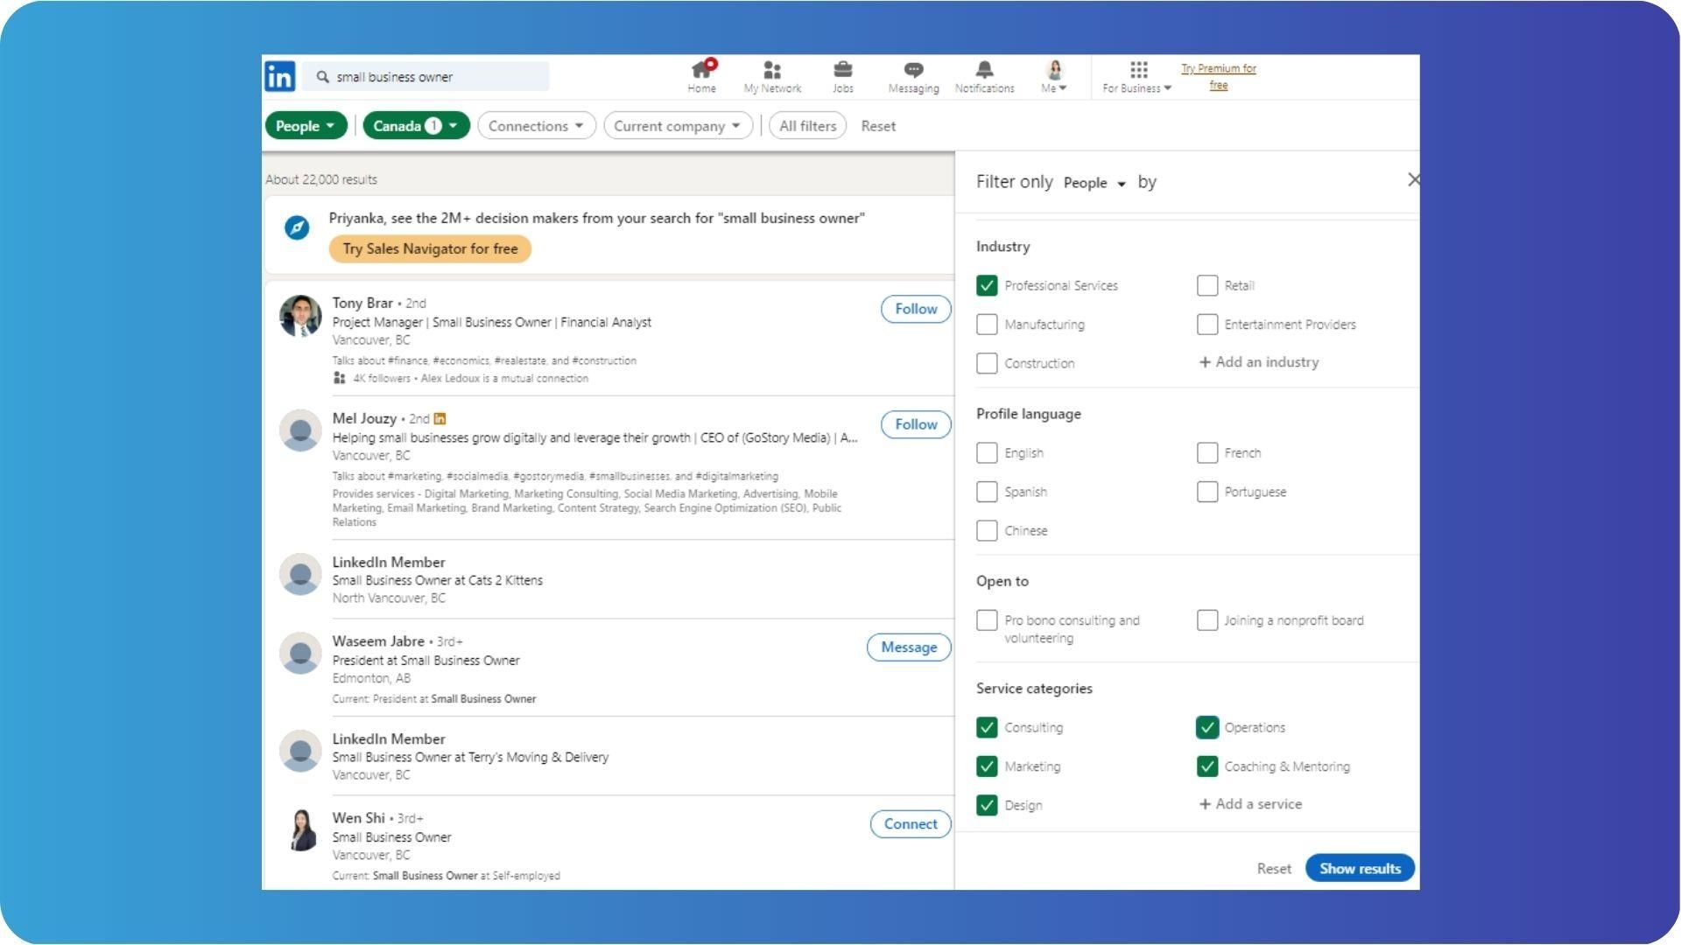Open My Network icon
The width and height of the screenshot is (1681, 945).
pos(771,70)
